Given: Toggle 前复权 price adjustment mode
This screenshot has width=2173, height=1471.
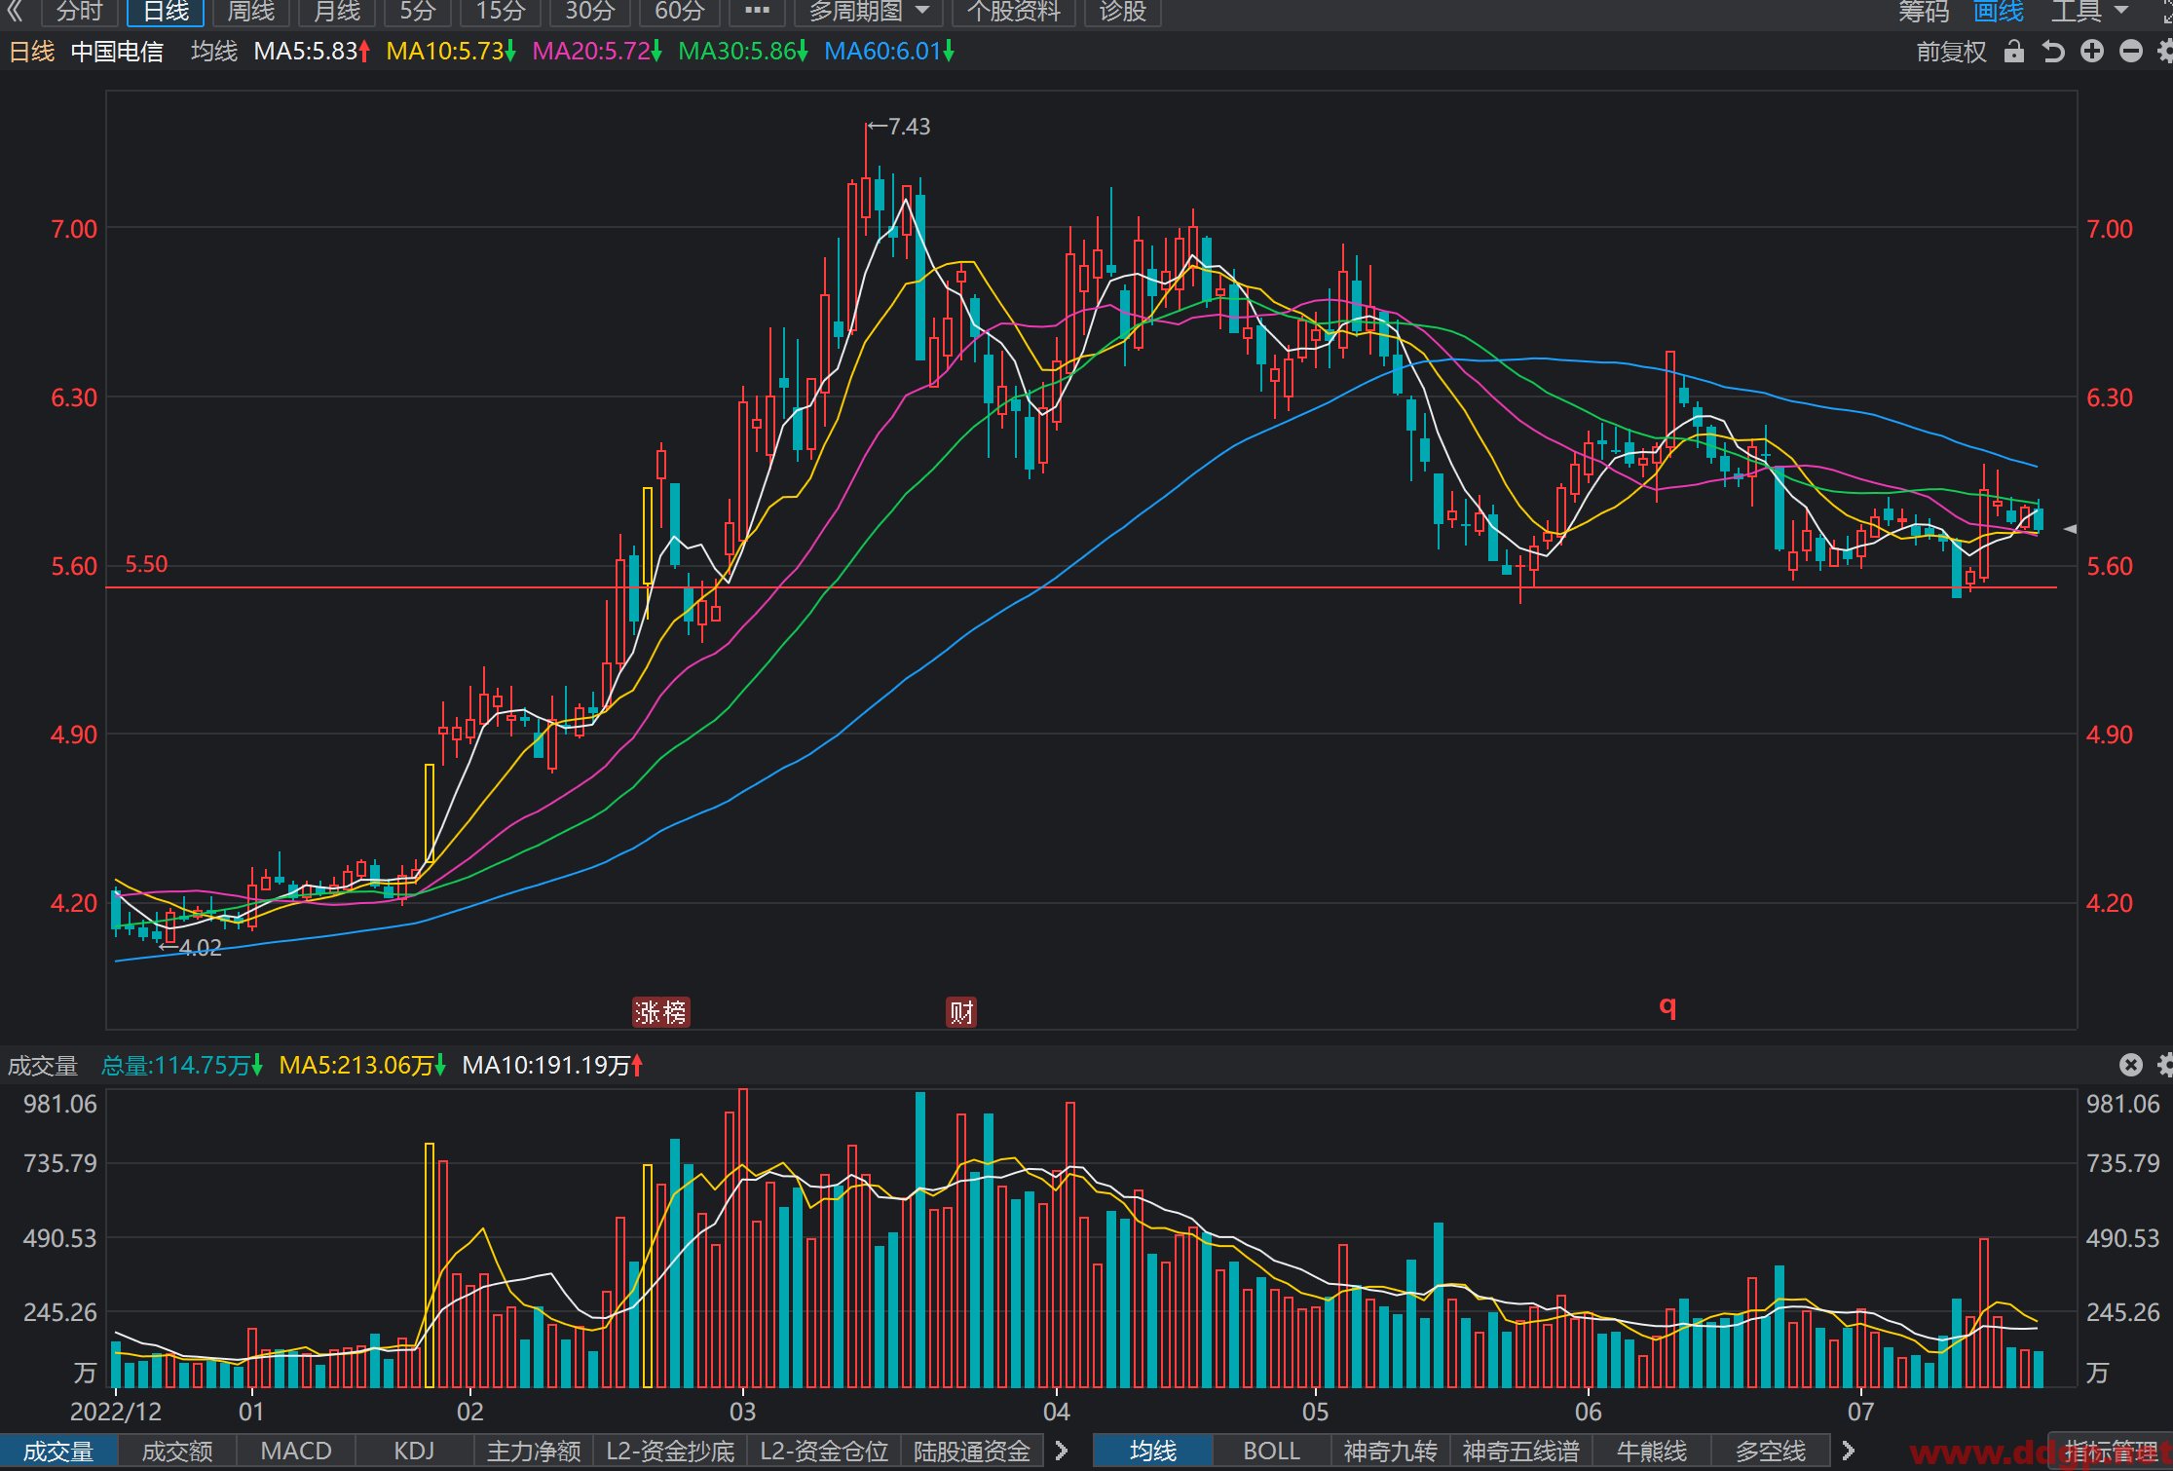Looking at the screenshot, I should click(1951, 52).
